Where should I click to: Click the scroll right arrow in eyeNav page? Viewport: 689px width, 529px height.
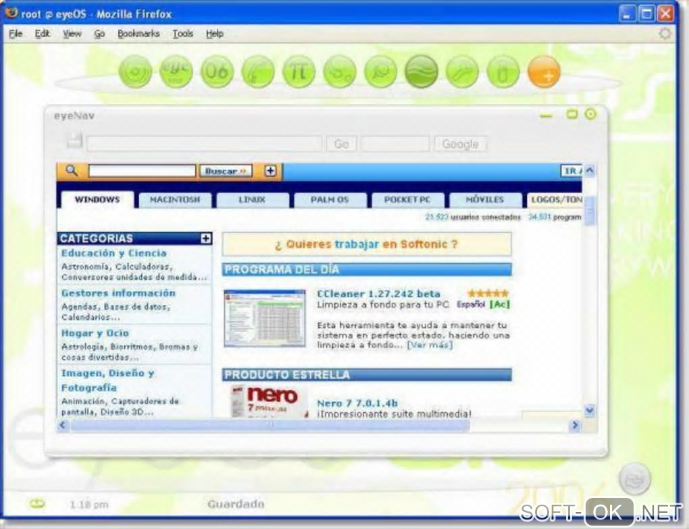(574, 425)
